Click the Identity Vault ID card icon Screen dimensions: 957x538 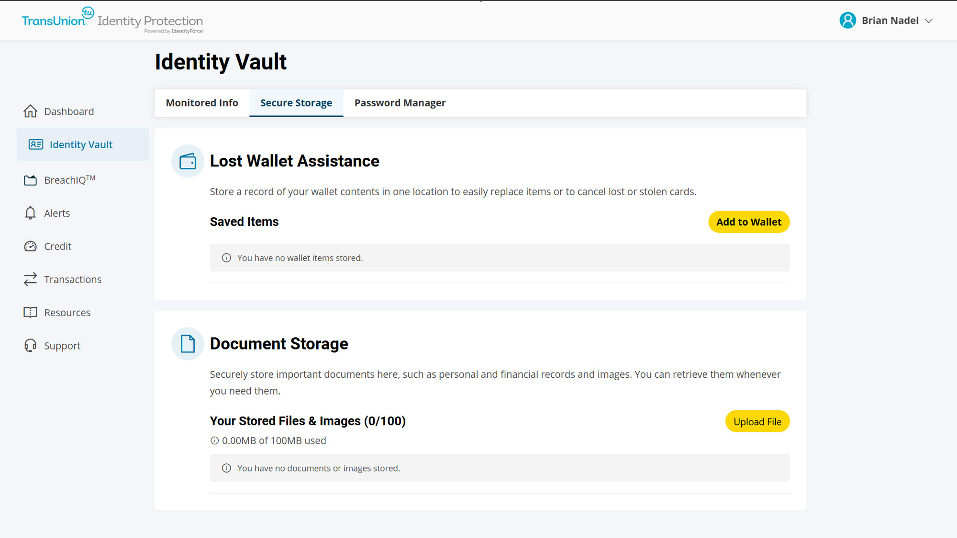click(x=36, y=144)
